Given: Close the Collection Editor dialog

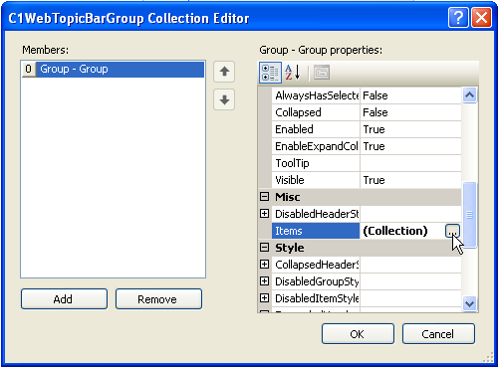Looking at the screenshot, I should coord(481,18).
